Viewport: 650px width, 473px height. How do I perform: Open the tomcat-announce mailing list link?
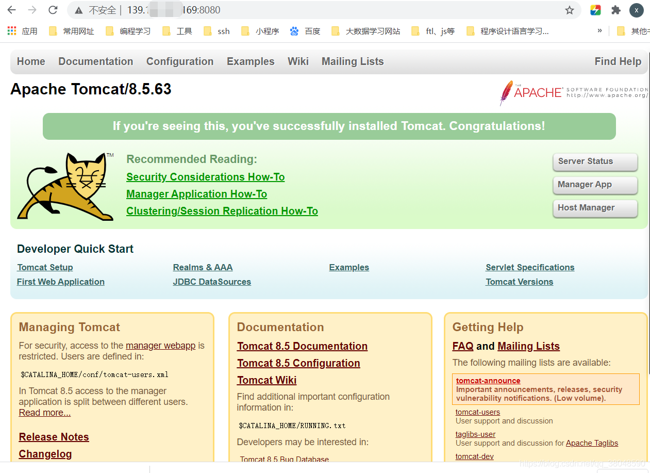click(x=488, y=381)
